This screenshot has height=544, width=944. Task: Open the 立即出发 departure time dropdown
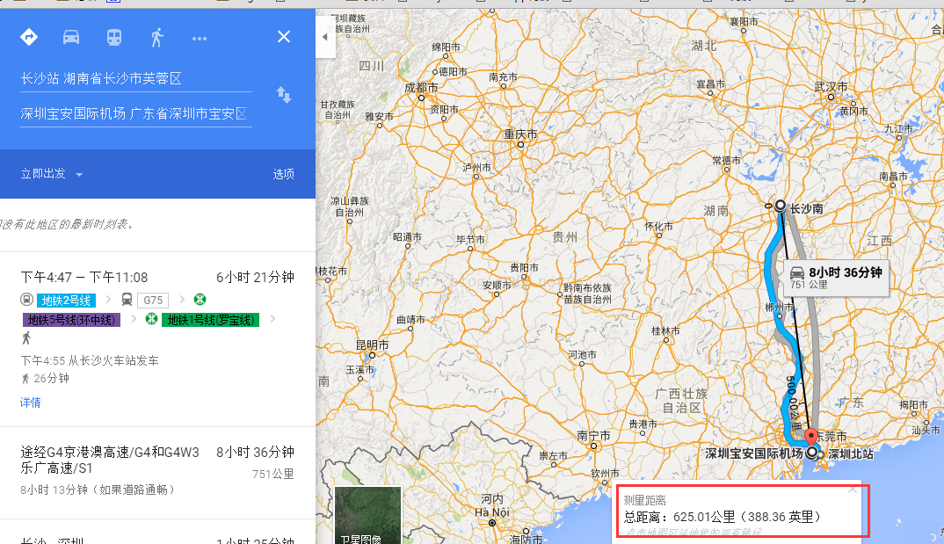coord(51,174)
